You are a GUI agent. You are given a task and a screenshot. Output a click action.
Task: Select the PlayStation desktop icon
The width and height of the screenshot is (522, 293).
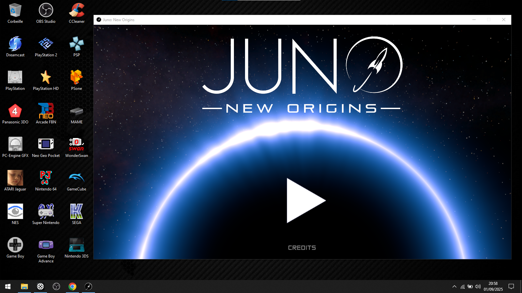tap(15, 80)
